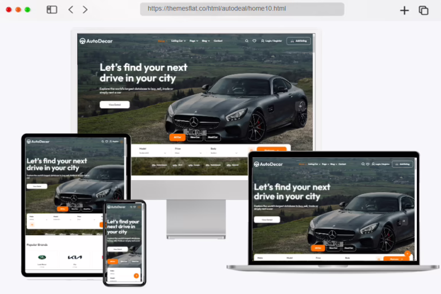
Task: Toggle the browser sidebar panel icon
Action: click(52, 10)
